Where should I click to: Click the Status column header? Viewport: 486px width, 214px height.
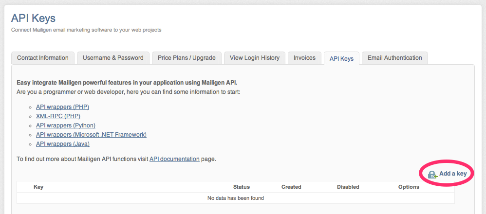pyautogui.click(x=242, y=187)
